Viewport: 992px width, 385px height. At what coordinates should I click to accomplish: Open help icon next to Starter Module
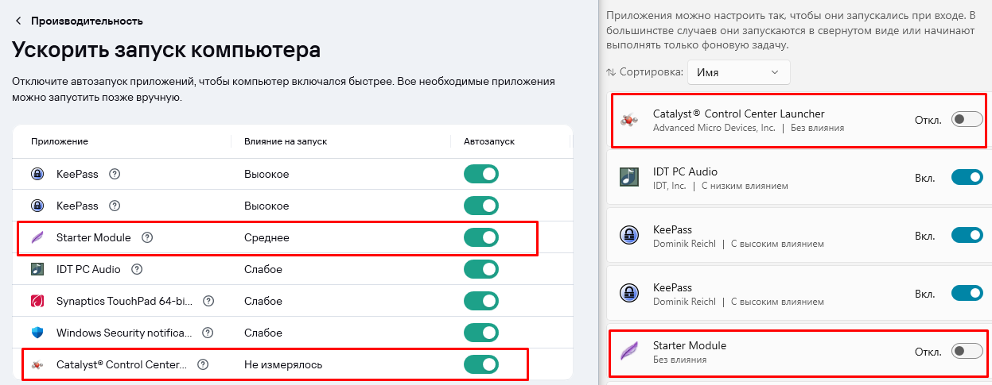[x=146, y=237]
